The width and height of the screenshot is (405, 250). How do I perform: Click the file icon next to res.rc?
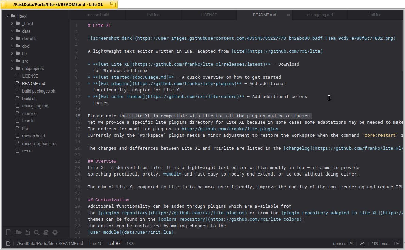tap(18, 151)
